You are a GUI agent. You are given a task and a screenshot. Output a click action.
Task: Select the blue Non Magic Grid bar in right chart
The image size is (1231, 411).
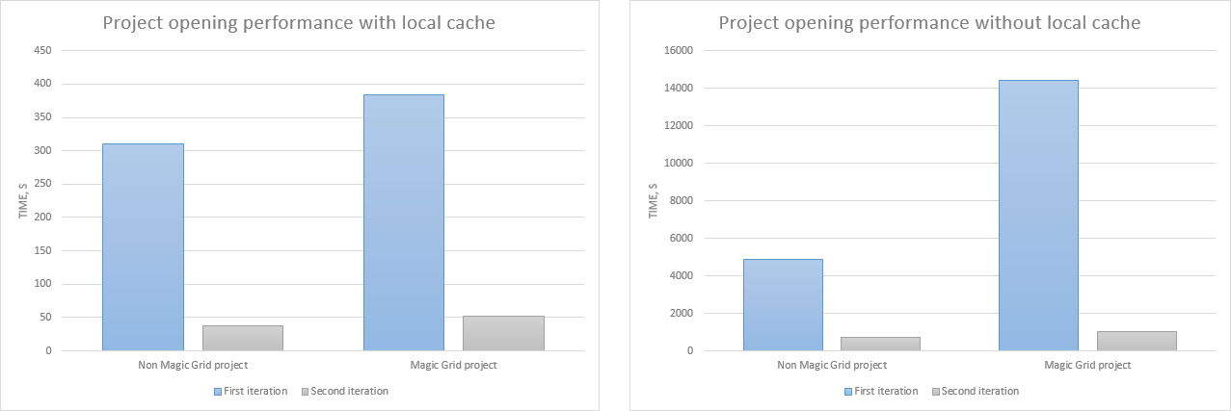tap(783, 305)
